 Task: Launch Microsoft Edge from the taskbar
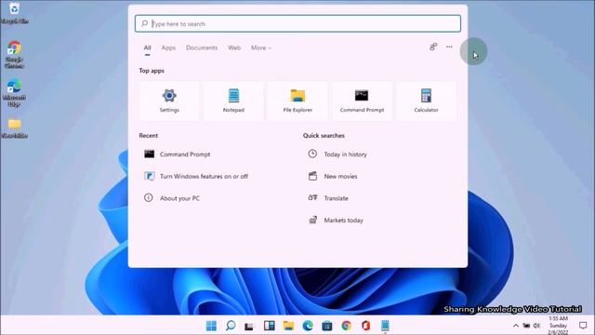point(308,326)
